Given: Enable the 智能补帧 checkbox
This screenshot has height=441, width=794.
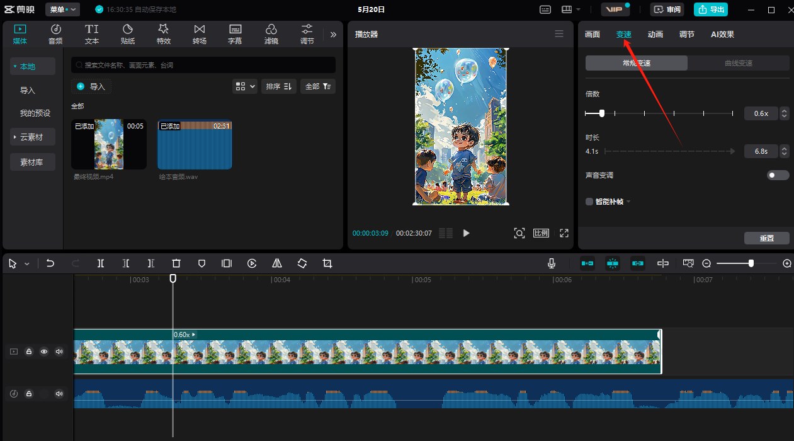Looking at the screenshot, I should (x=589, y=202).
